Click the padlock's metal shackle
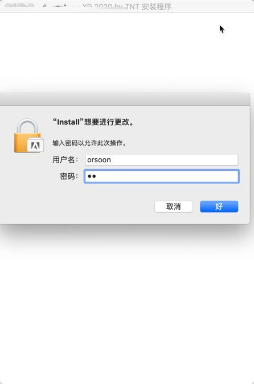The width and height of the screenshot is (254, 384). coord(27,126)
